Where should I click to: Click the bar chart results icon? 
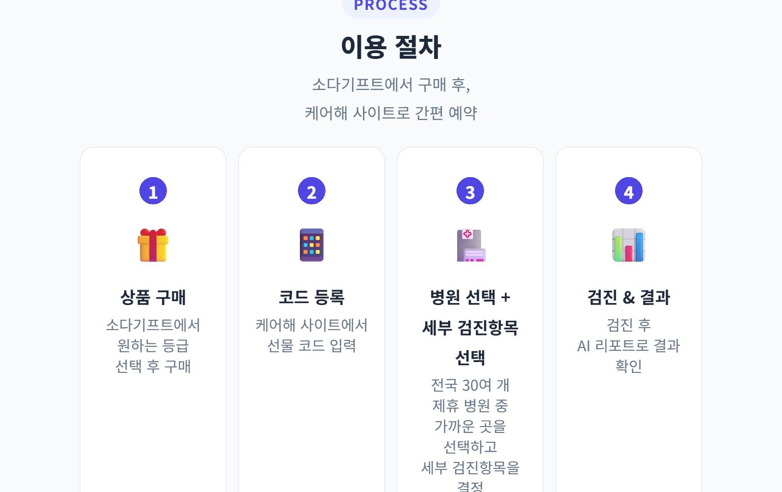629,245
